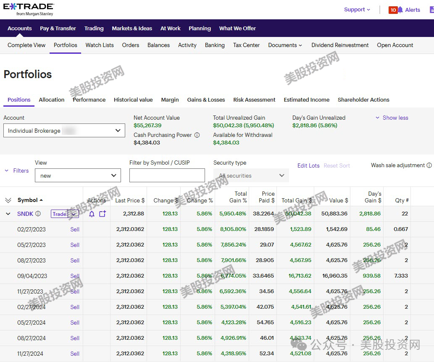Open the Accounts main menu
Screen dimensions: 434x362
20,28
